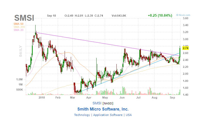Click the 3.20 price axis label

click(185, 32)
